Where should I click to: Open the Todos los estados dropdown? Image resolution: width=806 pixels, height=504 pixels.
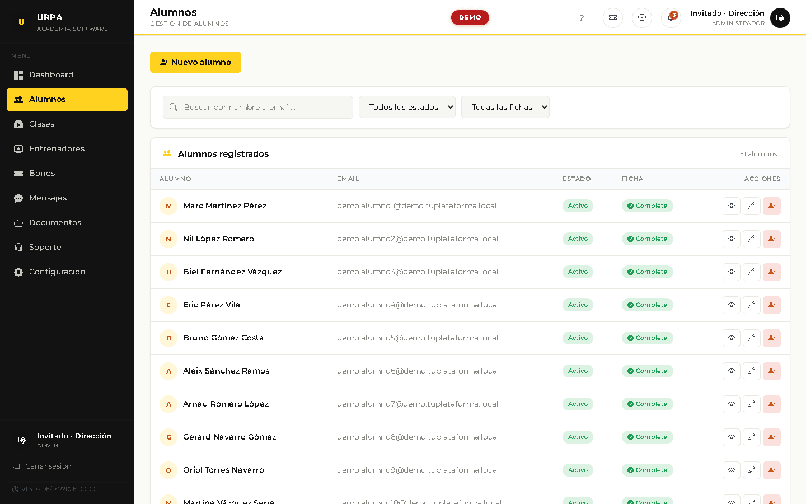coord(407,107)
